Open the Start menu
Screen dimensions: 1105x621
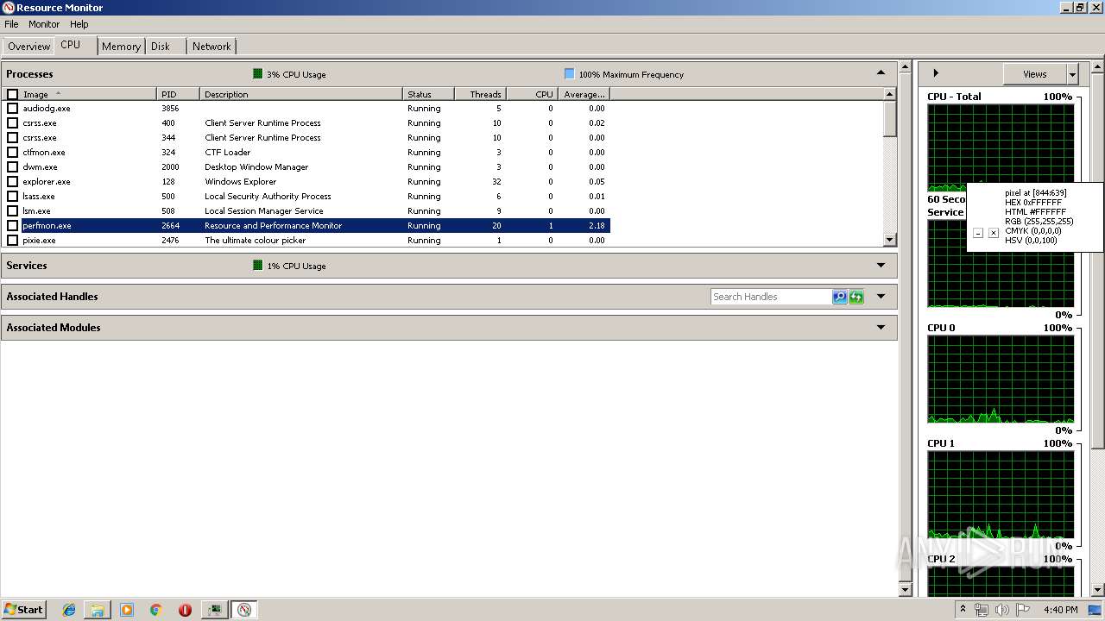click(23, 610)
